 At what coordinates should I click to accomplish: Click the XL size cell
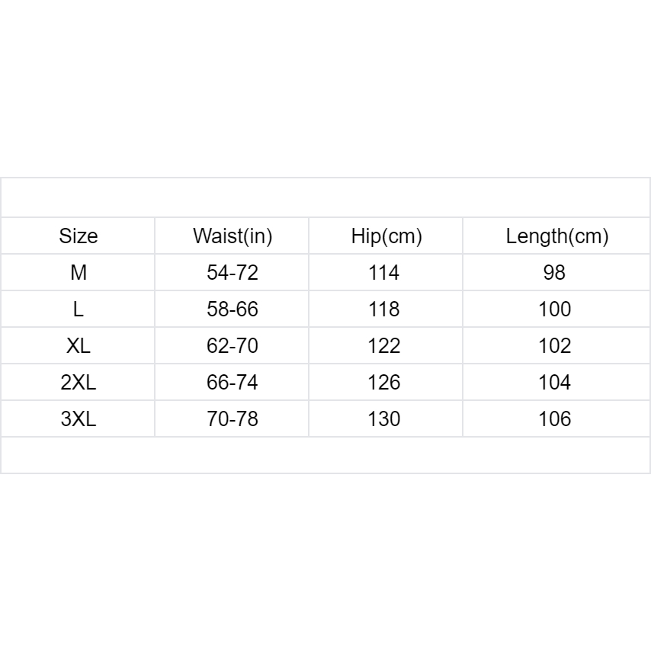[79, 346]
